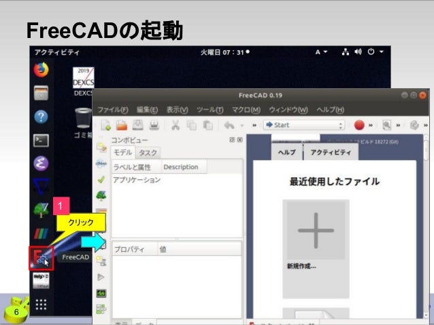Click the green monitor sidebar icon

click(x=101, y=293)
